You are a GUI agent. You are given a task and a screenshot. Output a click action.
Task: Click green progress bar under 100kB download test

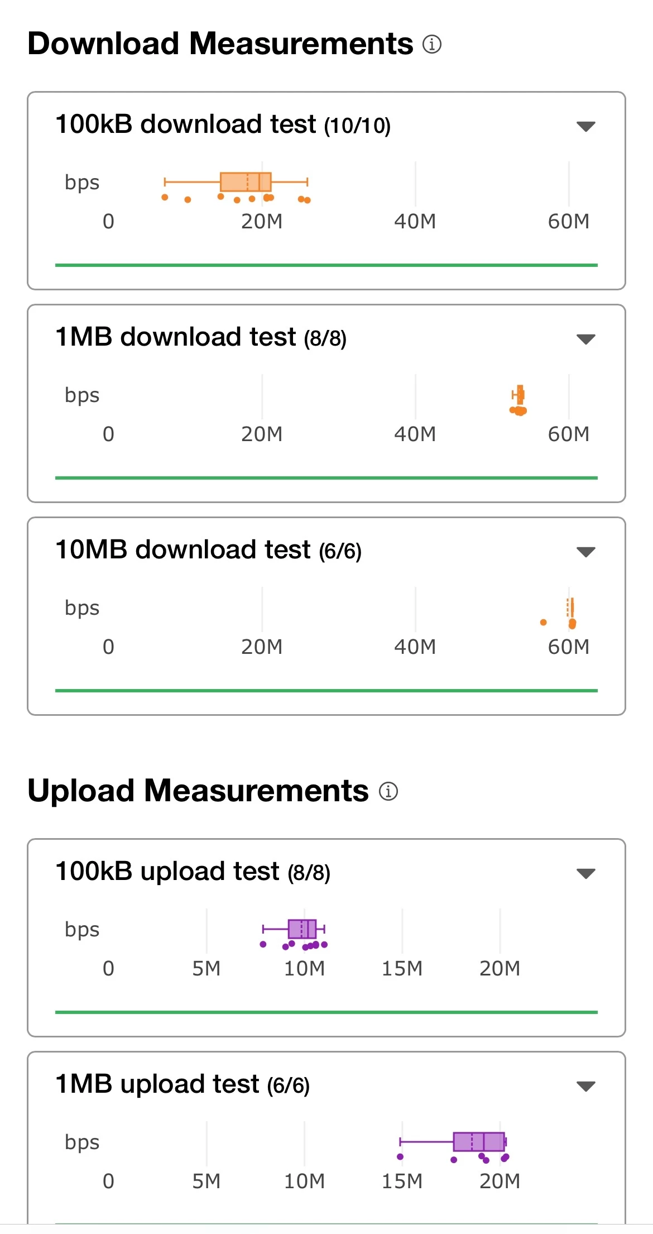pos(326,265)
